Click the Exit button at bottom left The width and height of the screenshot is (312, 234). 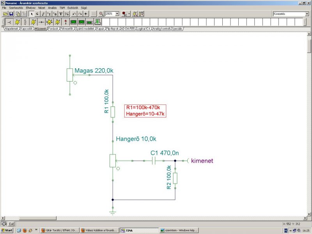(x=11, y=224)
